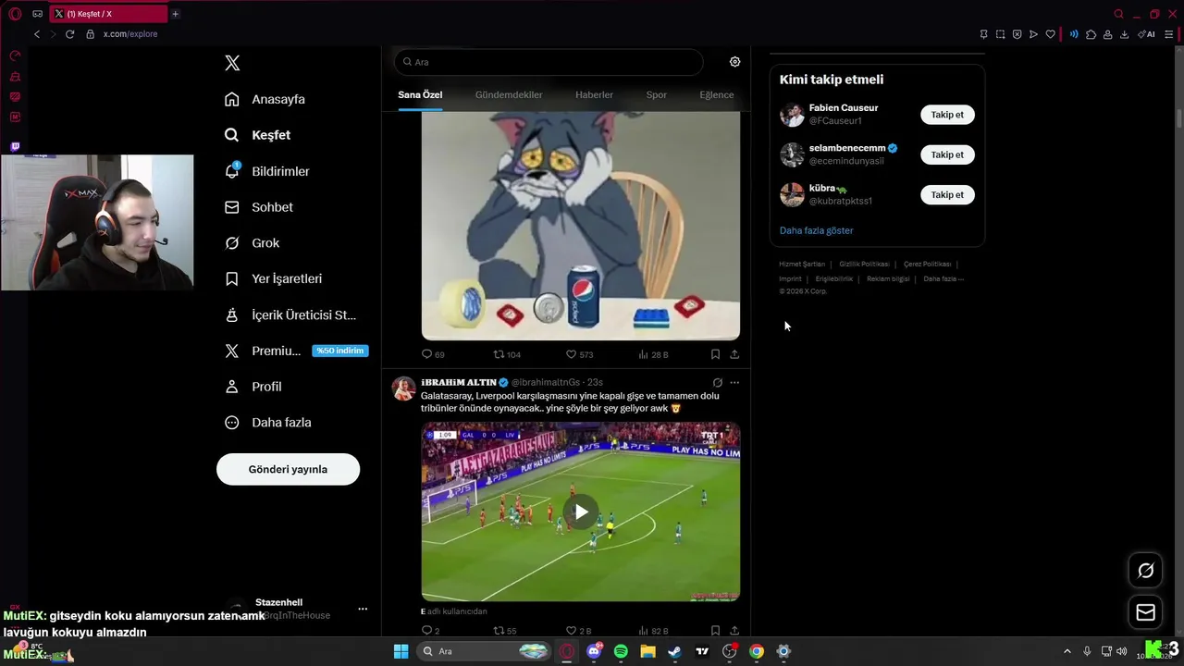The width and height of the screenshot is (1184, 666).
Task: Switch to the Gündemdekiler tab
Action: tap(509, 94)
